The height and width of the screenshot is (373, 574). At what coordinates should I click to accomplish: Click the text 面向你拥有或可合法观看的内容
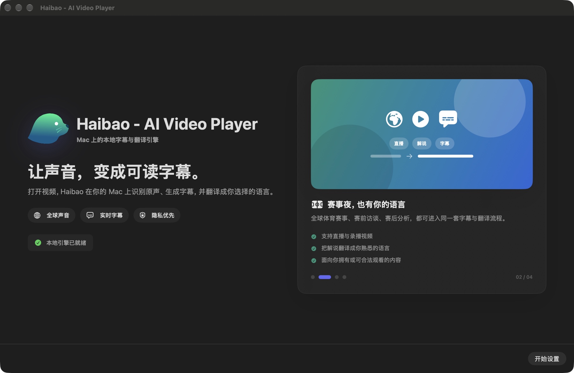pyautogui.click(x=361, y=260)
